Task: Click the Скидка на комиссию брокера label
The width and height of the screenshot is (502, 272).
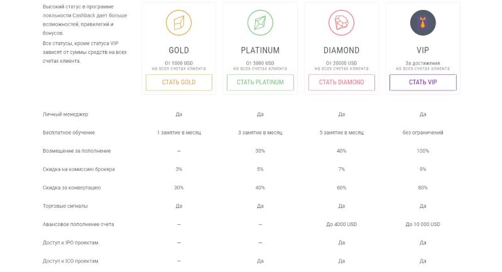Action: tap(79, 170)
